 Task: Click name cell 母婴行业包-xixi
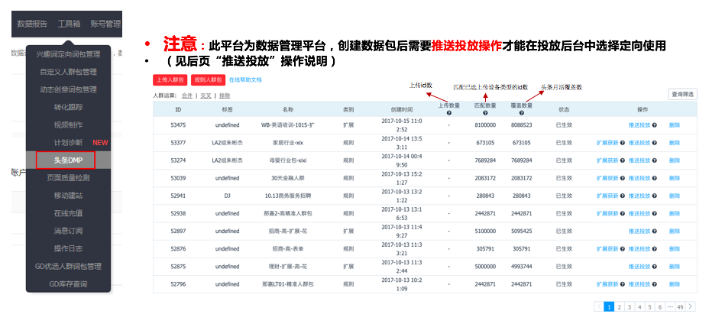click(287, 160)
